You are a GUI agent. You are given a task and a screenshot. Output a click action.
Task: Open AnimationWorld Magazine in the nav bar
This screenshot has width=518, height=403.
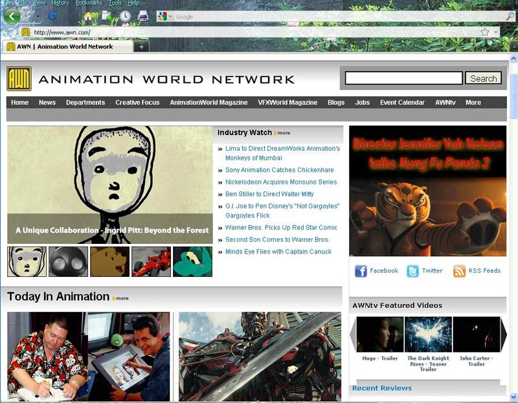208,103
